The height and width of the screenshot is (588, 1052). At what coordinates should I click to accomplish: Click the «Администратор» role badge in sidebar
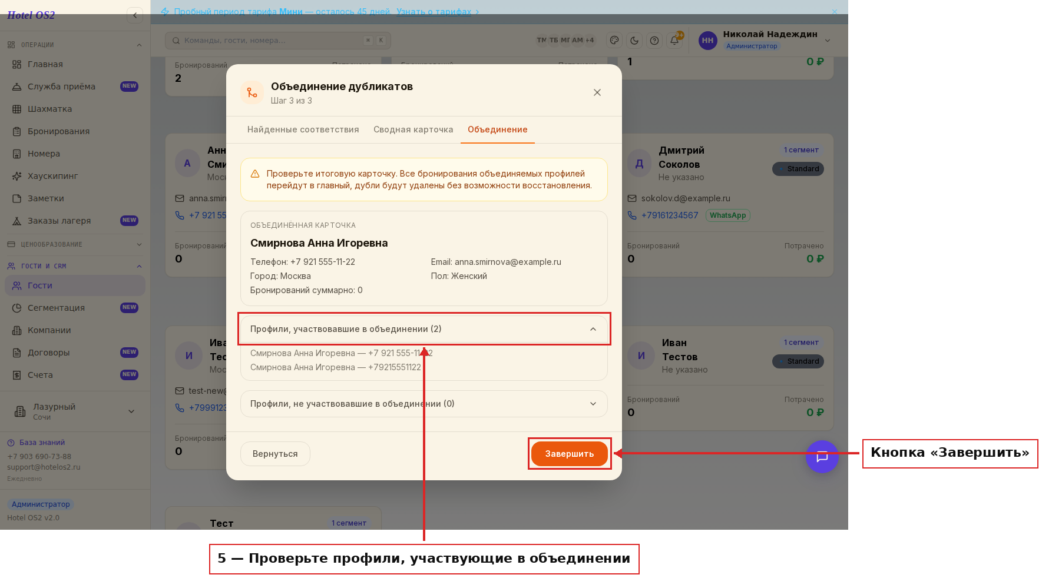click(41, 504)
